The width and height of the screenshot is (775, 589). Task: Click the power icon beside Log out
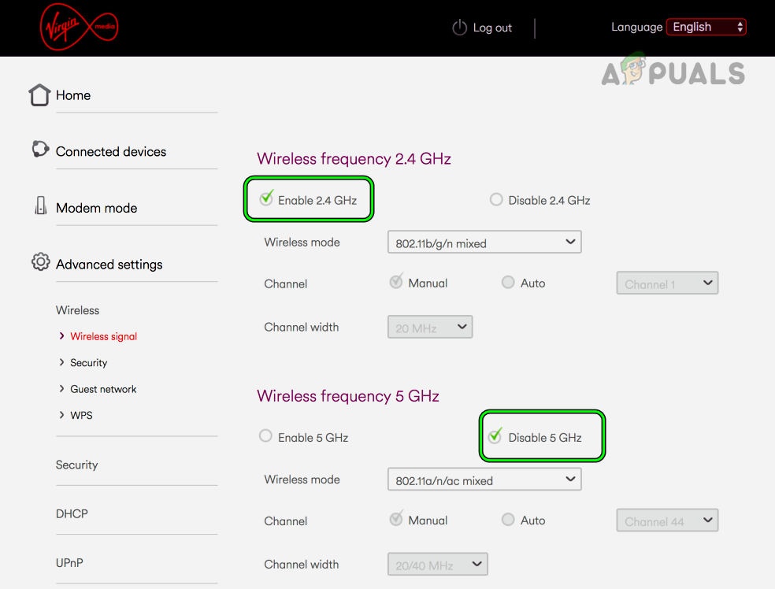tap(459, 27)
